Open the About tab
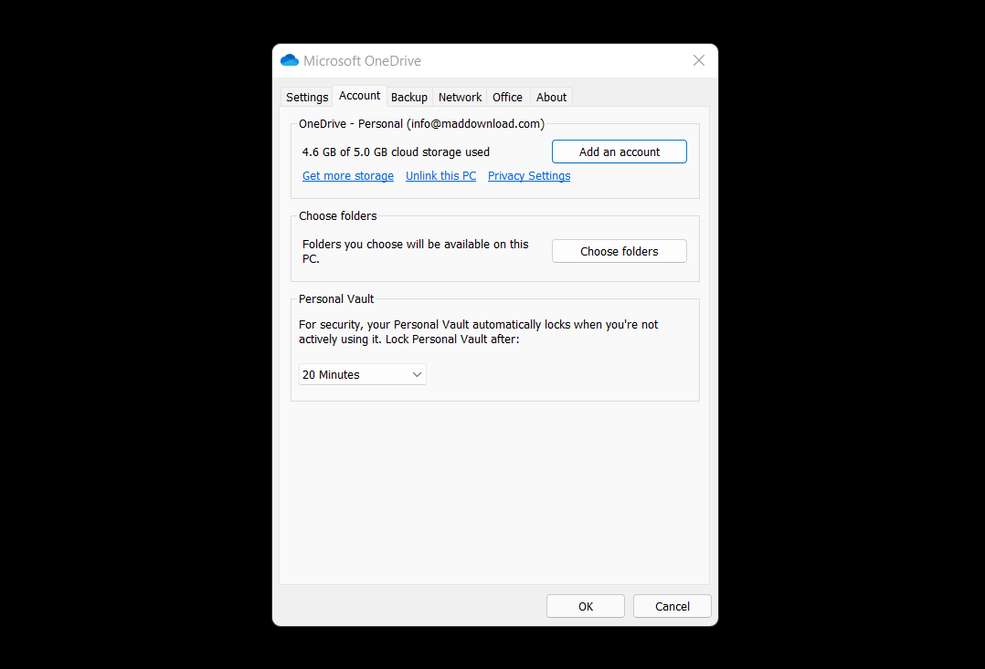The width and height of the screenshot is (985, 669). coord(551,98)
